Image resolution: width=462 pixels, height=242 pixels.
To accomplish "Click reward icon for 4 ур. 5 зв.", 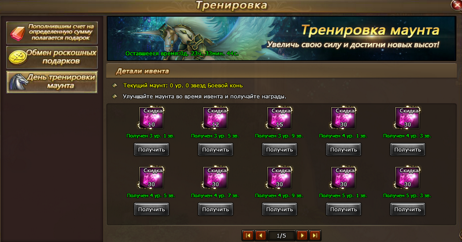I will click(x=151, y=177).
